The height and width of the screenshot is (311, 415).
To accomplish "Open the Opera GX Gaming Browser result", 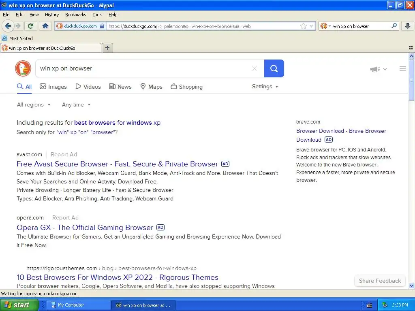I will 85,228.
